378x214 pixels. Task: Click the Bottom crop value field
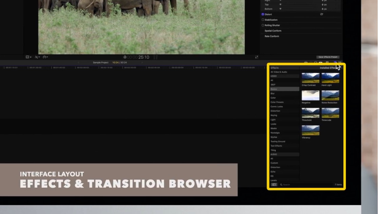click(324, 9)
